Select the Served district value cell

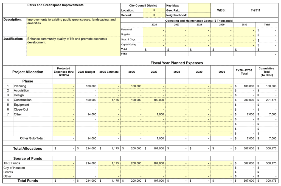point(154,15)
